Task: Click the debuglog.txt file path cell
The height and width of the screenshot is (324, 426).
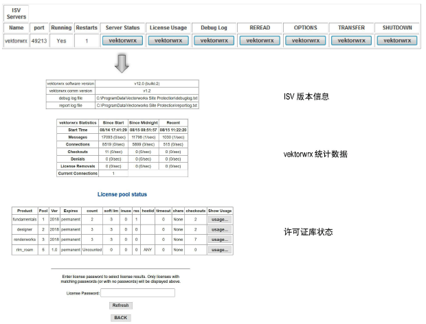Action: pyautogui.click(x=146, y=98)
